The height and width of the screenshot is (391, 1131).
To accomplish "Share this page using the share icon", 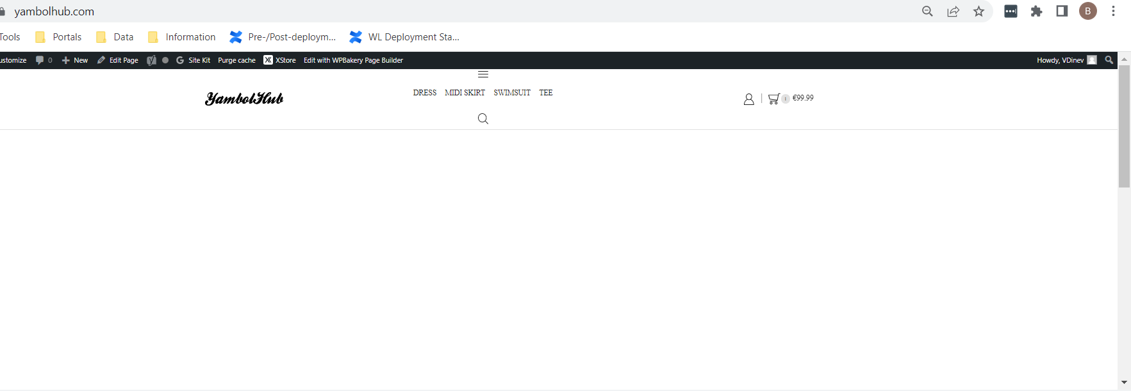I will [954, 11].
